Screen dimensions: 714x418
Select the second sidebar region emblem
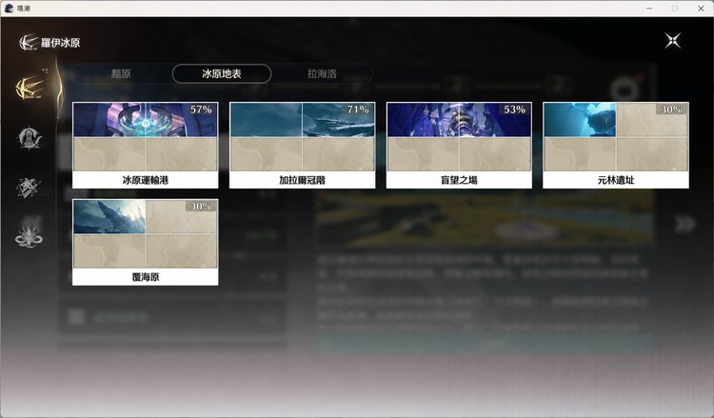pyautogui.click(x=30, y=138)
